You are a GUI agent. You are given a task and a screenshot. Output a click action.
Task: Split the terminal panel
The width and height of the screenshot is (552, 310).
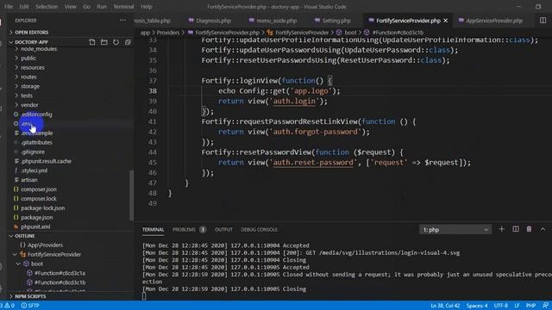(x=516, y=229)
